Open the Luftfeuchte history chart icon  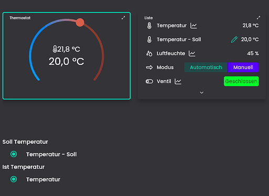(192, 53)
